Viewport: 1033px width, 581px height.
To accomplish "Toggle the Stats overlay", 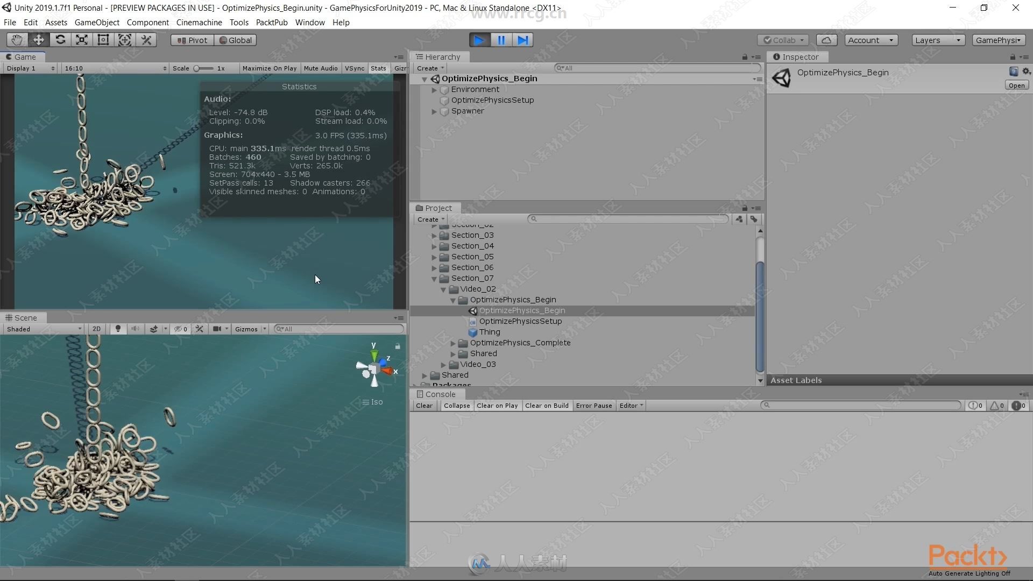I will coord(378,68).
